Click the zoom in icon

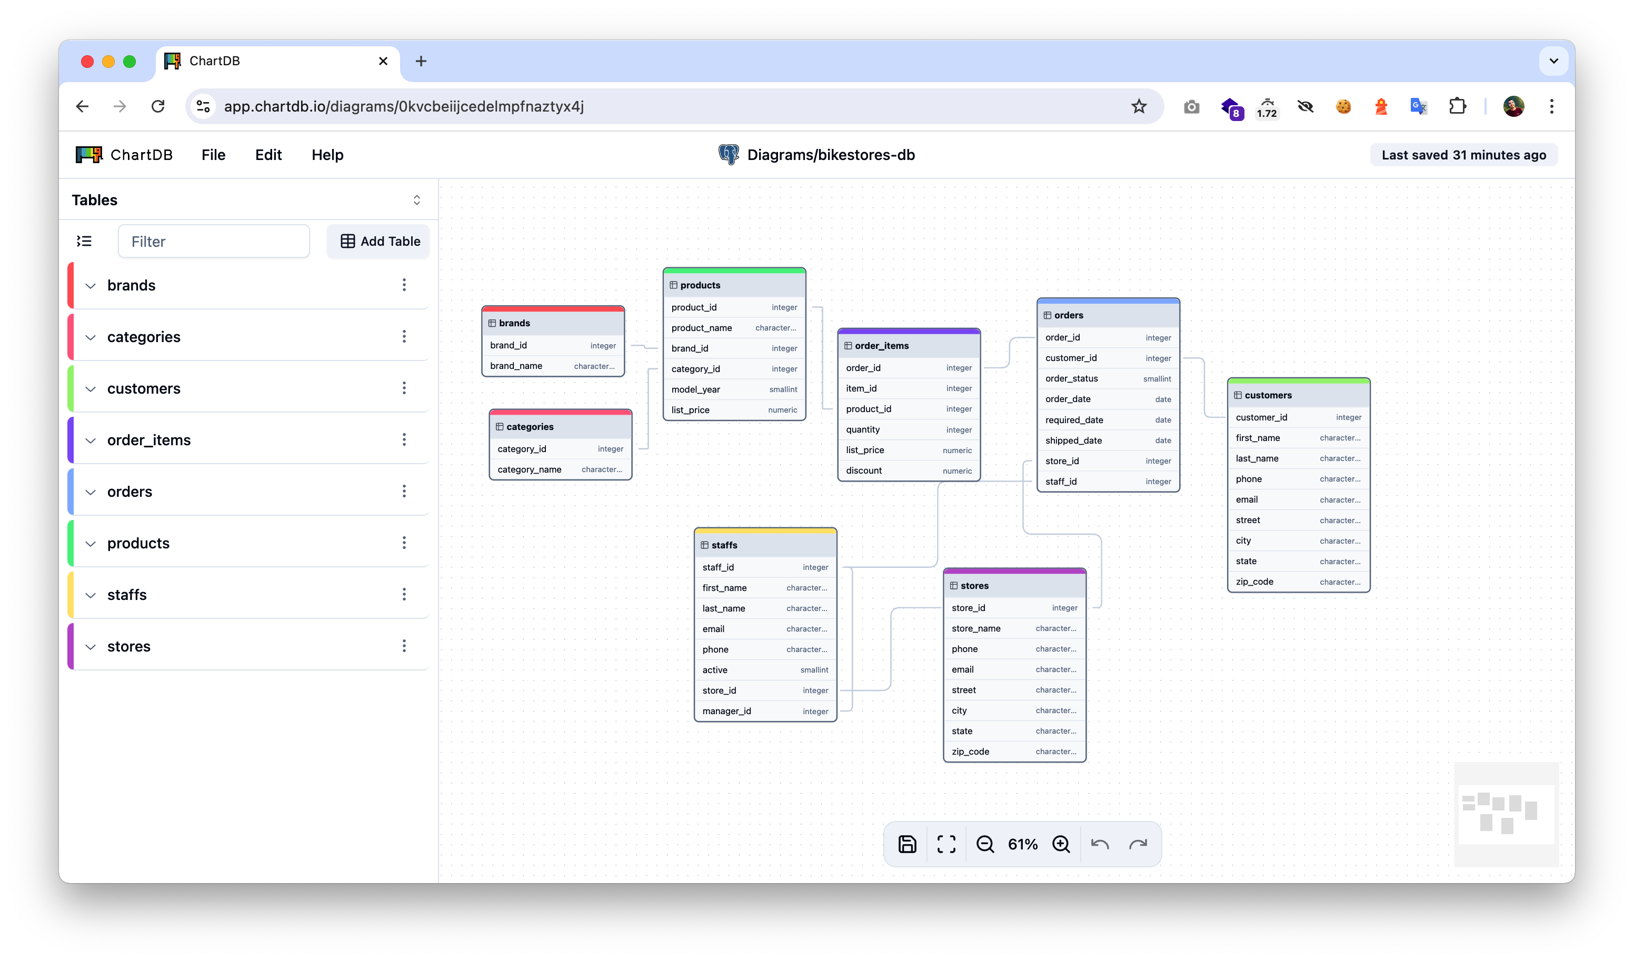1062,844
